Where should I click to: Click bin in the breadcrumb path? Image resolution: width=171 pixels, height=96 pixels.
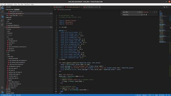(55, 10)
